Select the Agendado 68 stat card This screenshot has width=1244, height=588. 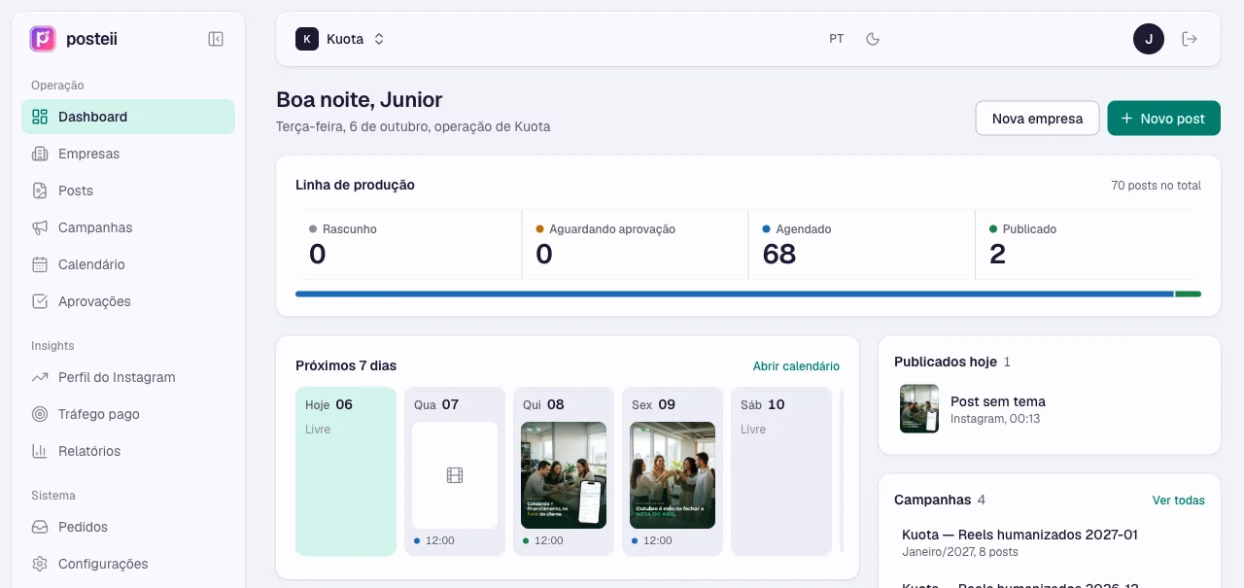861,244
